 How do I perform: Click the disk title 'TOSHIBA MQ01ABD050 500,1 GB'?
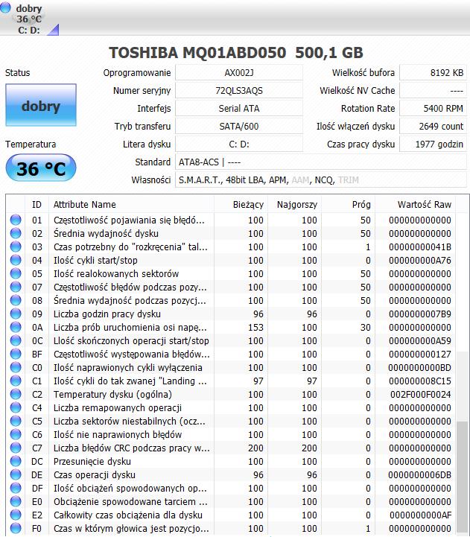tap(235, 52)
